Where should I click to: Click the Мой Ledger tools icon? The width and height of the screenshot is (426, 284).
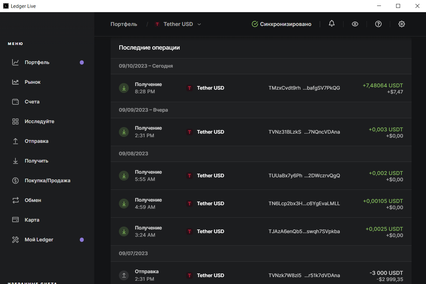point(15,240)
